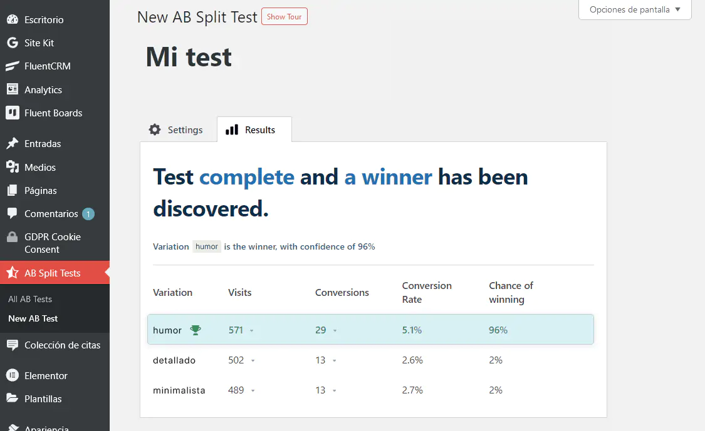This screenshot has width=705, height=431.
Task: Expand the humor visits arrow
Action: point(252,330)
